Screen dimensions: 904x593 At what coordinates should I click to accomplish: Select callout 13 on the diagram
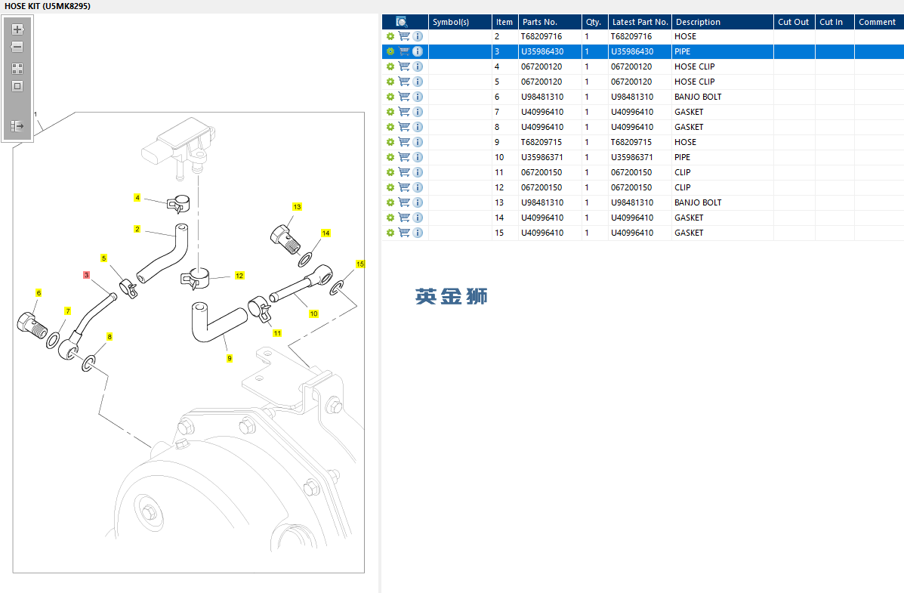(297, 206)
